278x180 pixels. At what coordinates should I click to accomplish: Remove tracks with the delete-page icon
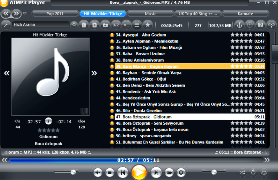(95, 25)
